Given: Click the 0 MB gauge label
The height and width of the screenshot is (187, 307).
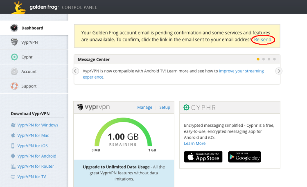Looking at the screenshot, I should click(96, 150).
